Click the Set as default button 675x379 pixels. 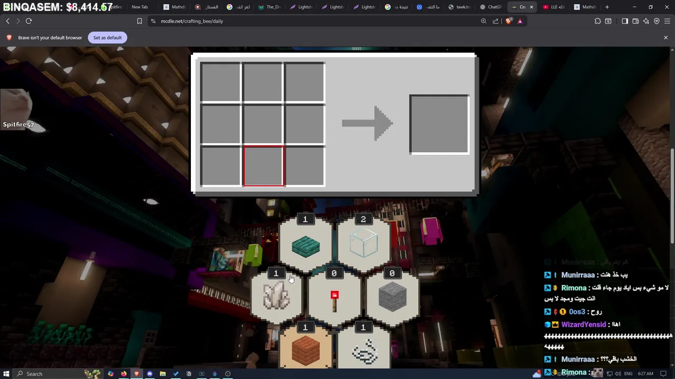(x=107, y=37)
